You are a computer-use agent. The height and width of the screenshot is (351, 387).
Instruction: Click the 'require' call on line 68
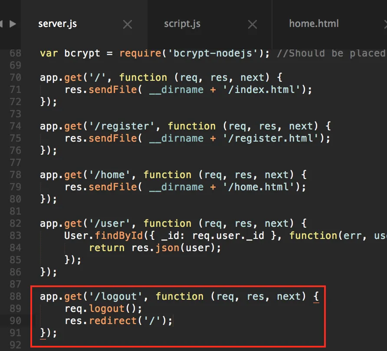click(140, 53)
